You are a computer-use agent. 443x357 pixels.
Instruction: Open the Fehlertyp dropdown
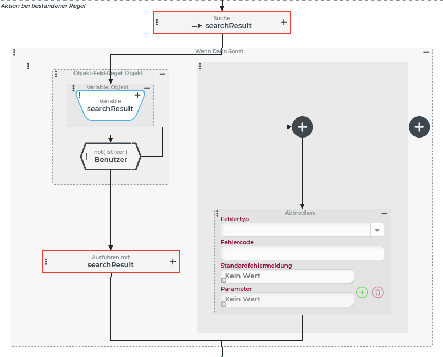[377, 230]
